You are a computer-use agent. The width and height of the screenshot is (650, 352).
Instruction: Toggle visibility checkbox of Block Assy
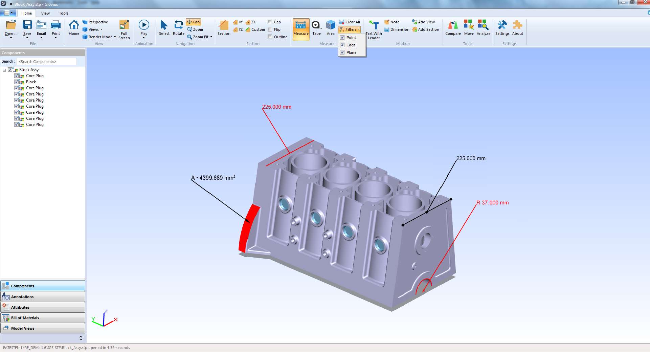10,69
